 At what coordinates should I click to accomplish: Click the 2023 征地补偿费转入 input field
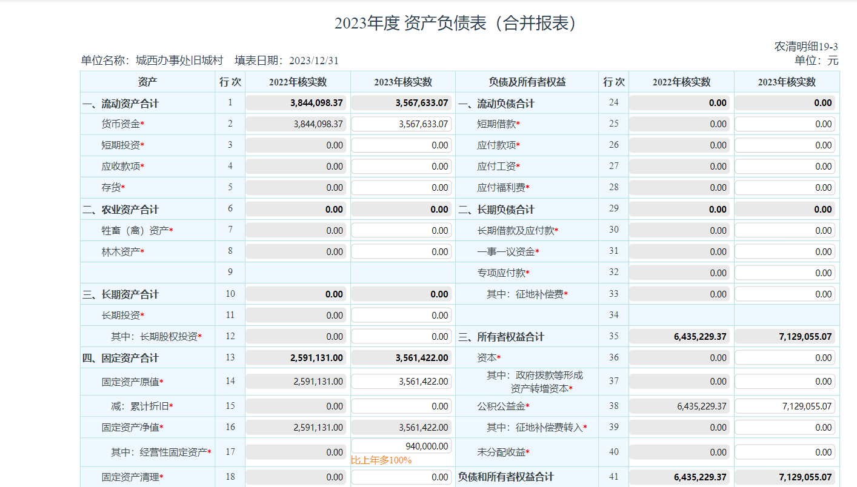pyautogui.click(x=785, y=428)
